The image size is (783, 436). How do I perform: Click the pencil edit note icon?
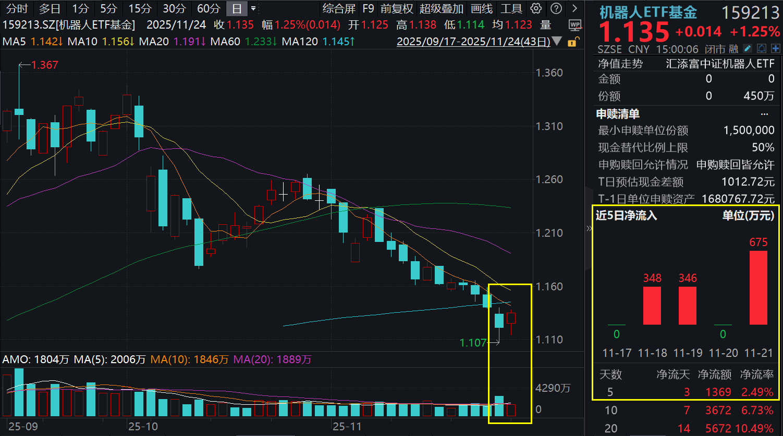pyautogui.click(x=748, y=49)
